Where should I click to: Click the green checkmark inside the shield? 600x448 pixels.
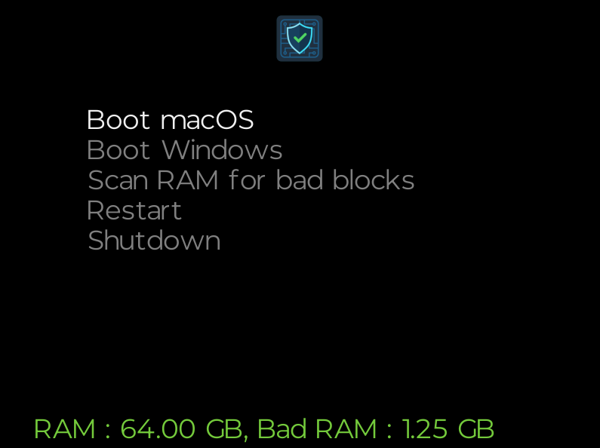[x=300, y=36]
